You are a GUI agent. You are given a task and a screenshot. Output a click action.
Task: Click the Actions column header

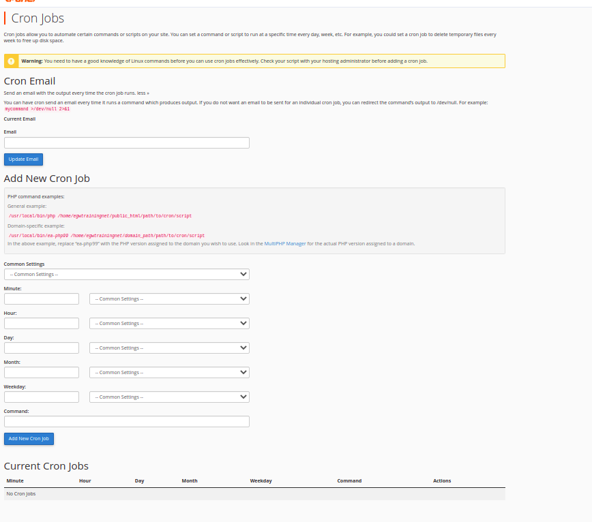tap(442, 481)
